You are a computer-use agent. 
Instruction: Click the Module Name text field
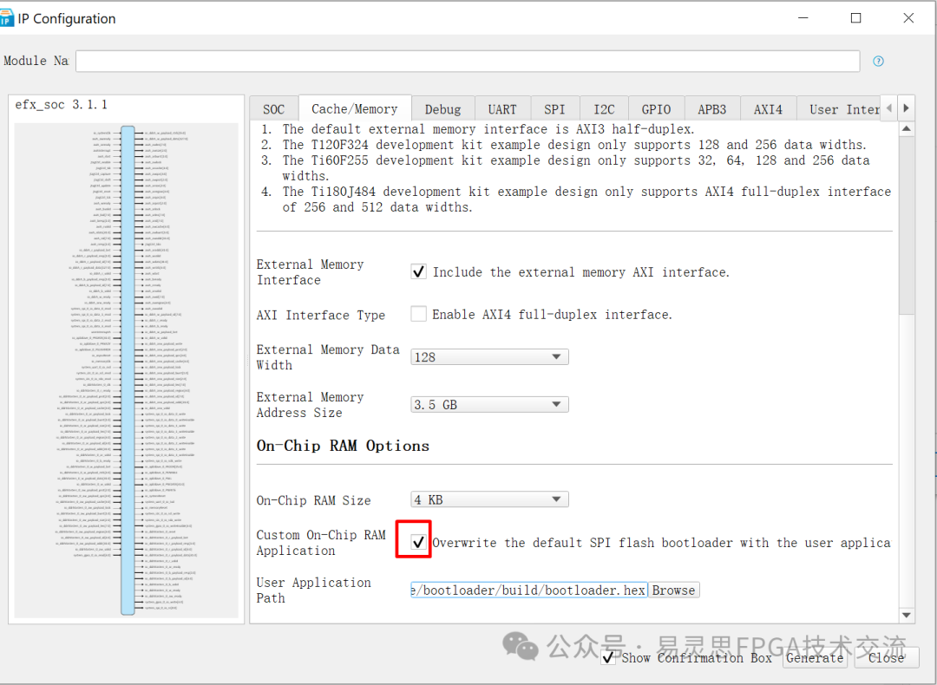pos(467,62)
